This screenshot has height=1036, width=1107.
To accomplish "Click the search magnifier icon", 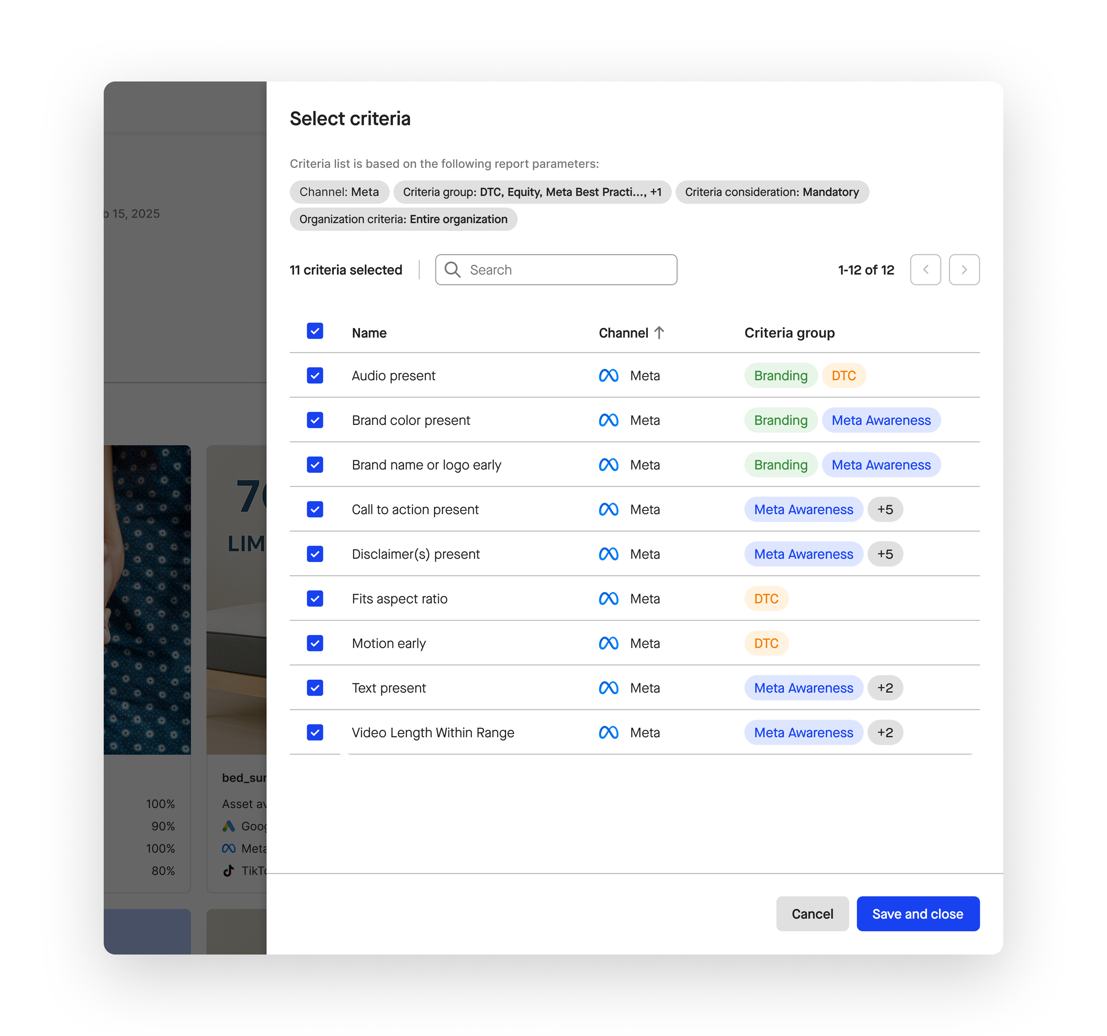I will coord(452,270).
